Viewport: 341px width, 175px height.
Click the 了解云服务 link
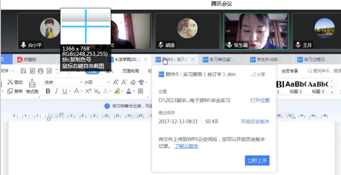point(186,146)
